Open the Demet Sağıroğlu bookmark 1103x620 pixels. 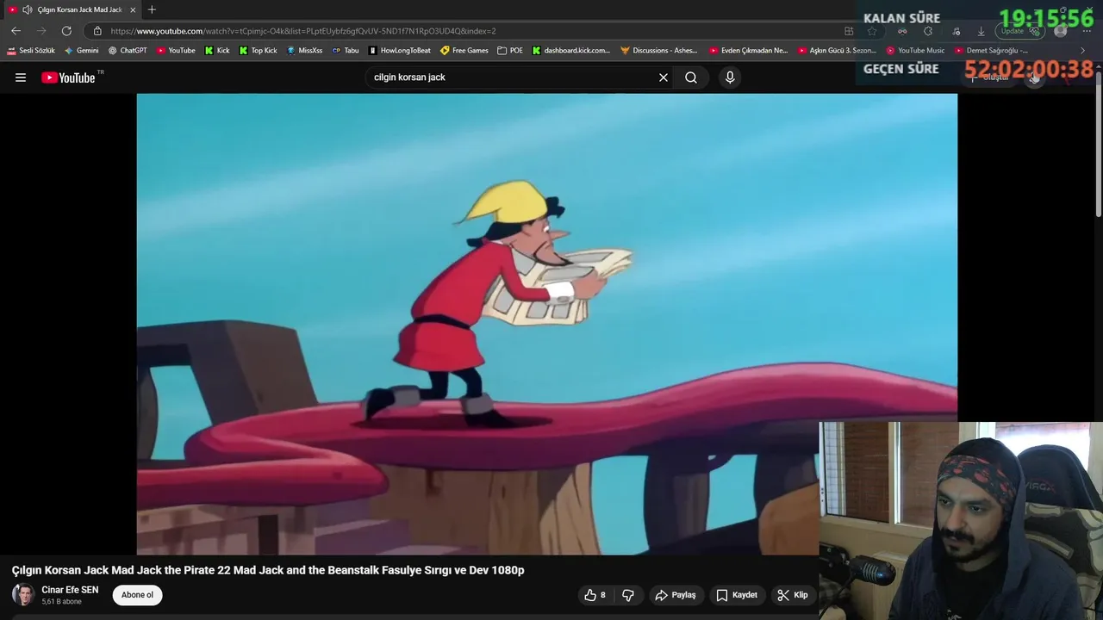tap(991, 51)
